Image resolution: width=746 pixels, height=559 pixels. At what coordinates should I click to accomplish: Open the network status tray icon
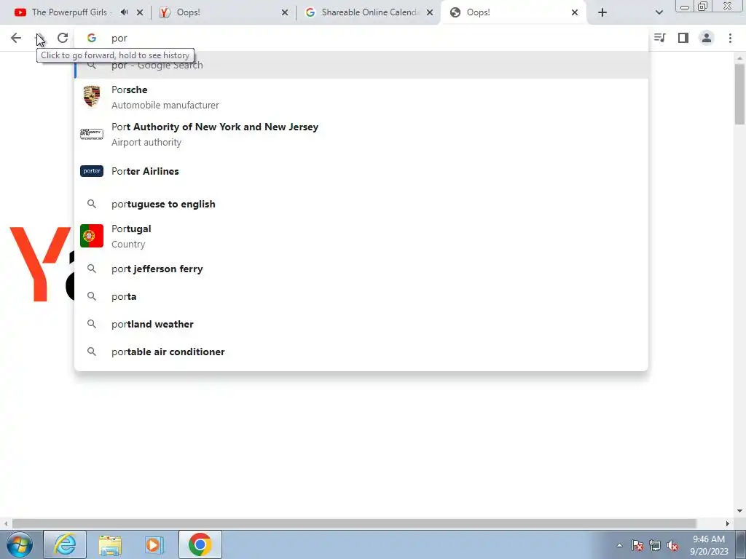(655, 545)
